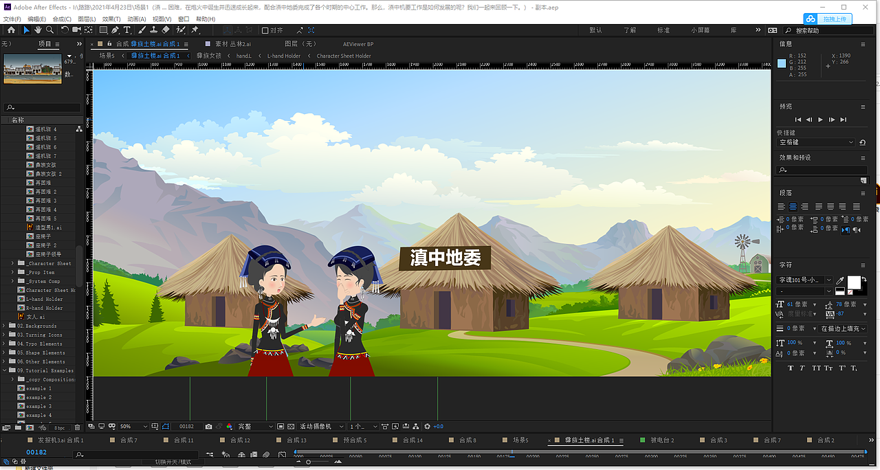Click the eyedropper in the Character panel

click(x=840, y=280)
